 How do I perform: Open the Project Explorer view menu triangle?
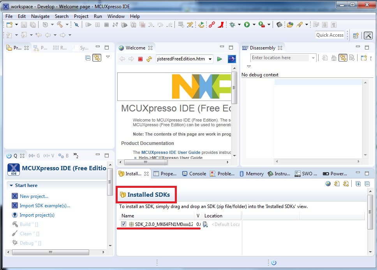pos(108,57)
